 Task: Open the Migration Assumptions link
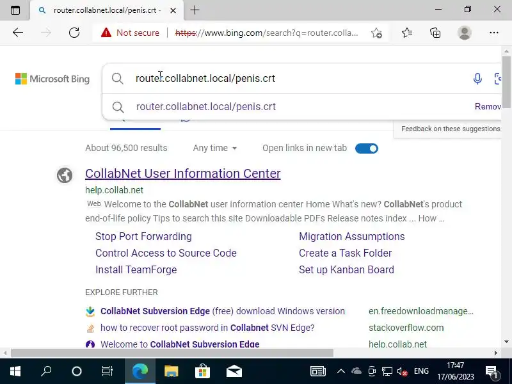351,236
